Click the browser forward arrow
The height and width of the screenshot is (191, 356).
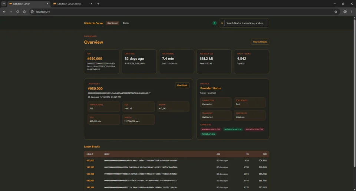(11, 11)
